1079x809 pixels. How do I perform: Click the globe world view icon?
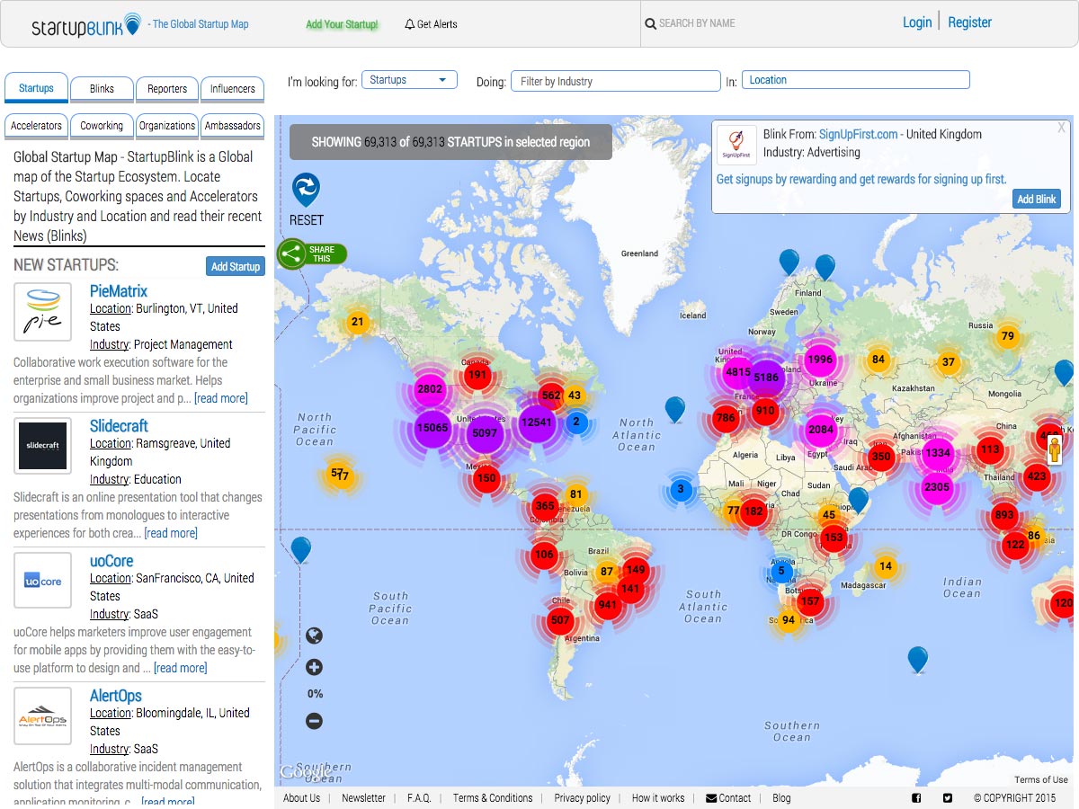[314, 636]
